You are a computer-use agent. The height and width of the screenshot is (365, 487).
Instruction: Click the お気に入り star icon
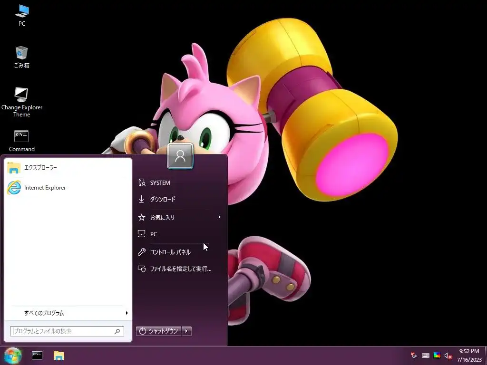(x=142, y=217)
